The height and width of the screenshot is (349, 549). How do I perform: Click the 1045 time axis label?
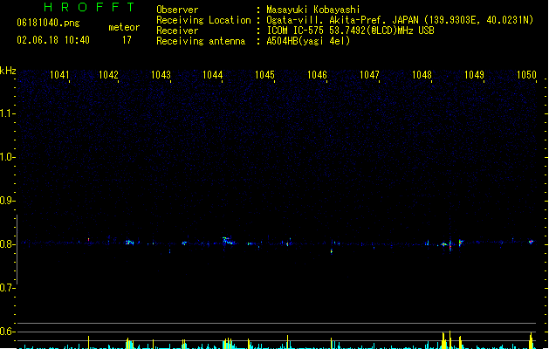point(264,75)
